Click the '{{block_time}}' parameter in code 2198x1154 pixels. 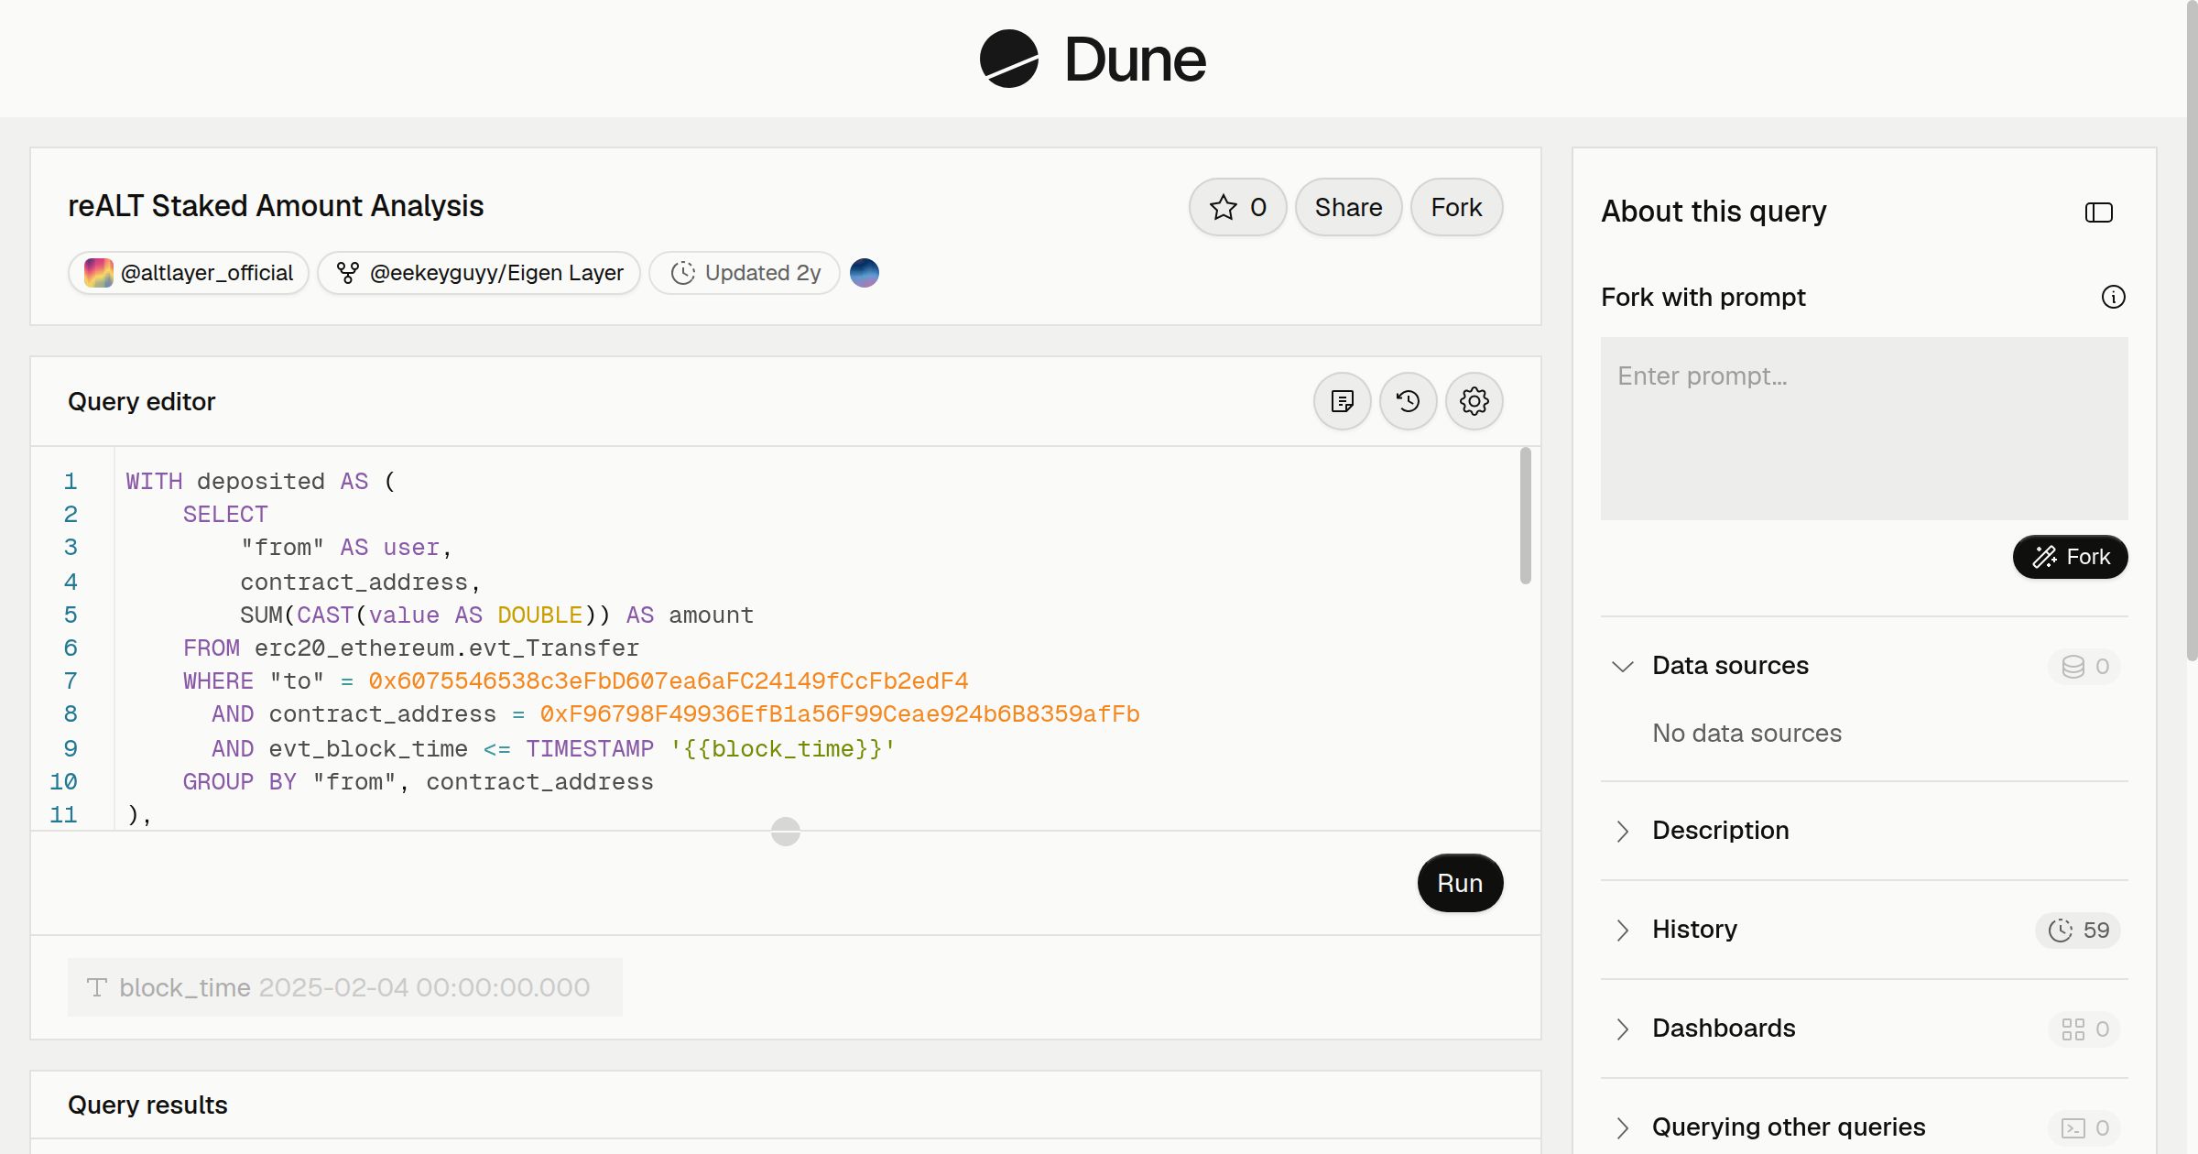(783, 749)
